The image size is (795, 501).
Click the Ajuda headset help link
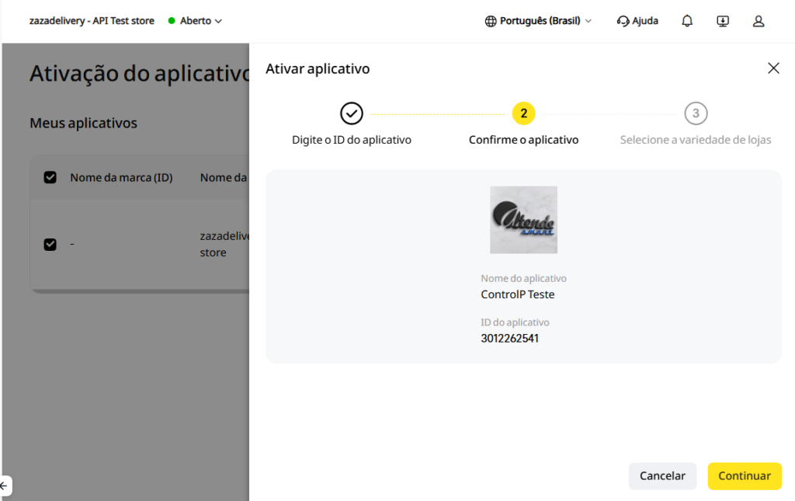(637, 21)
